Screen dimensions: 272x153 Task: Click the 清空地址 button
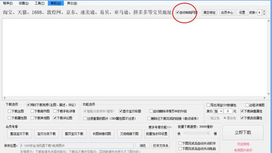(x=209, y=12)
